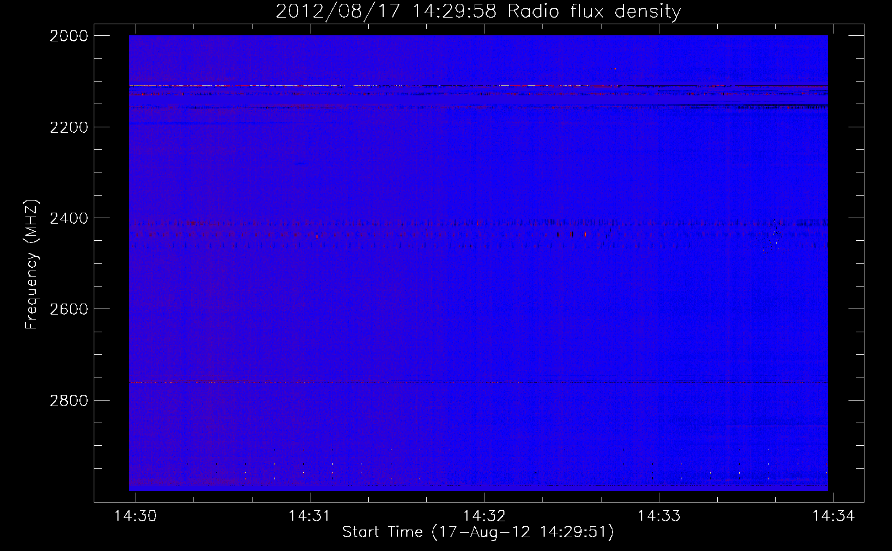Screen dimensions: 892x551
Task: Click the 14:31 time tick label
Action: click(310, 516)
